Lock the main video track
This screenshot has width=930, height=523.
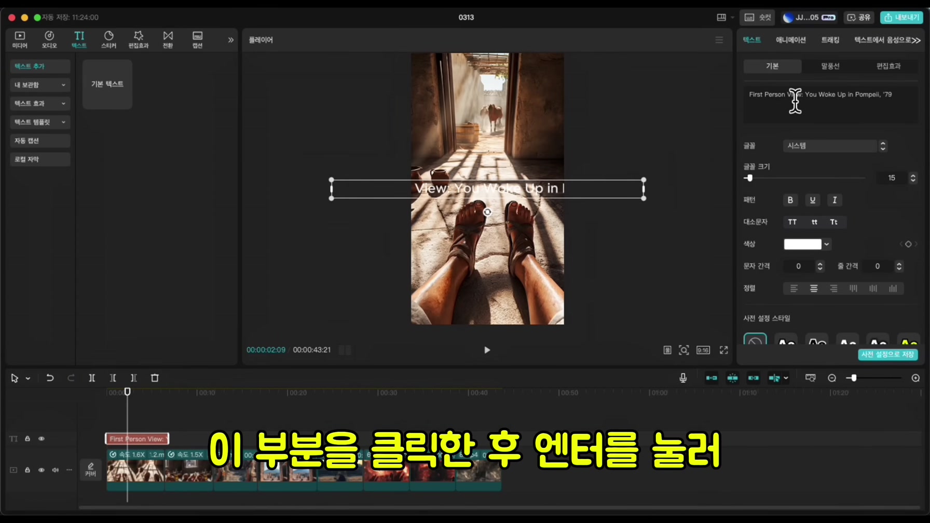(28, 470)
